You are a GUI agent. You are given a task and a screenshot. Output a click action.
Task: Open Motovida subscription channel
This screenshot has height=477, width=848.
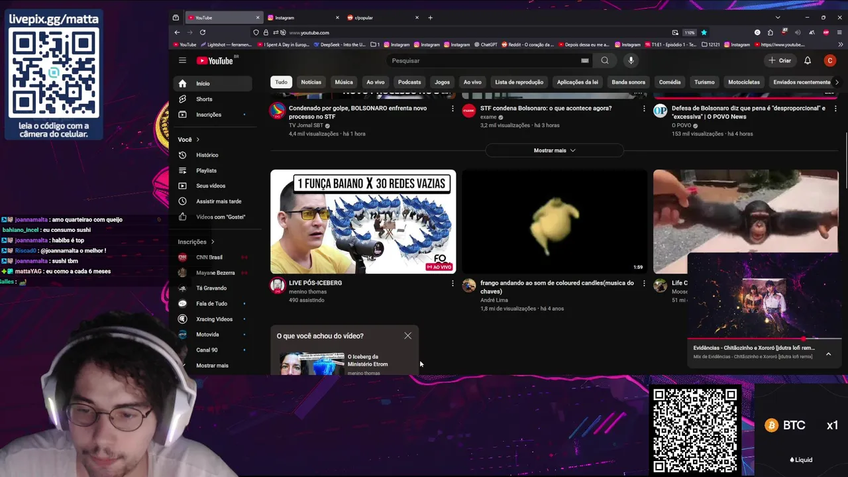pyautogui.click(x=213, y=335)
